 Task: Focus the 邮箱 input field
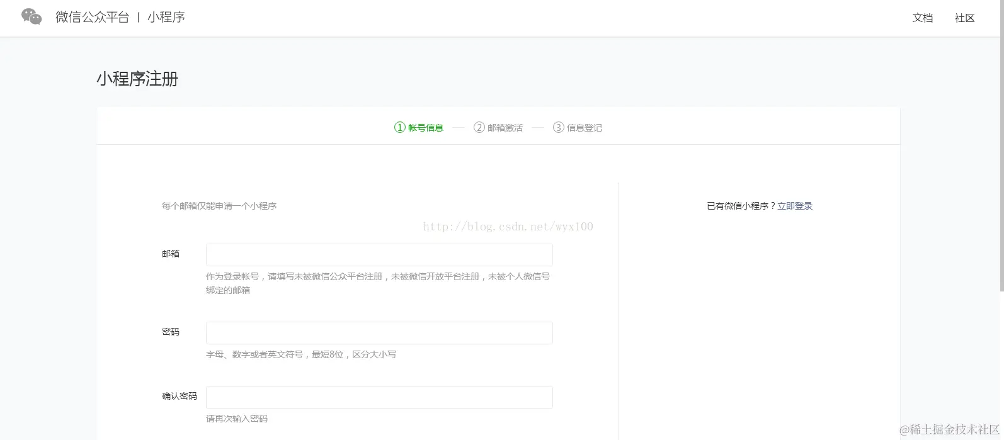pyautogui.click(x=379, y=255)
